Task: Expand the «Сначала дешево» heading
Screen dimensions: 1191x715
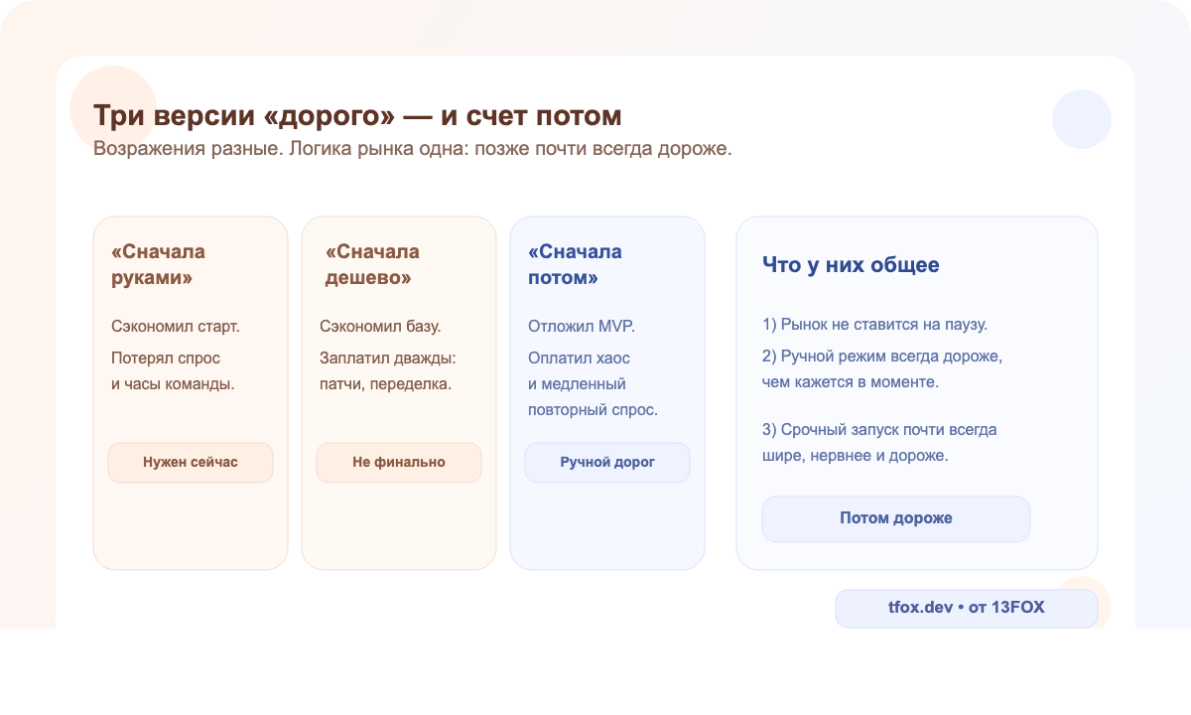Action: (367, 264)
